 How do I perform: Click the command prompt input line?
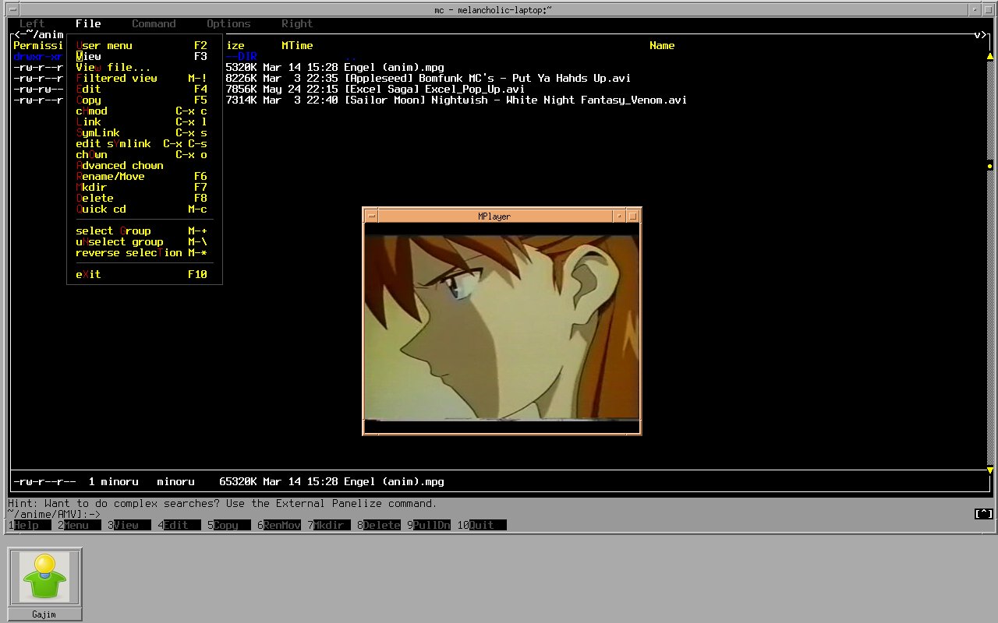point(499,515)
